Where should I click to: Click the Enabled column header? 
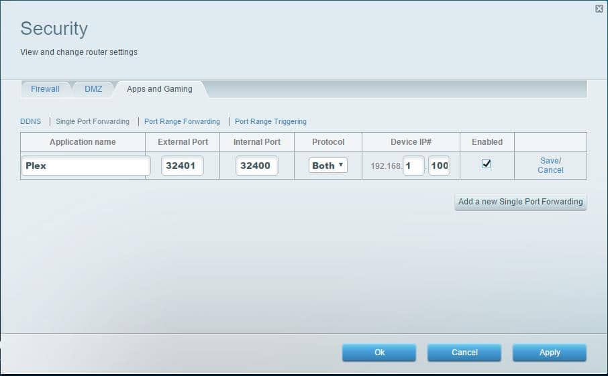(487, 142)
